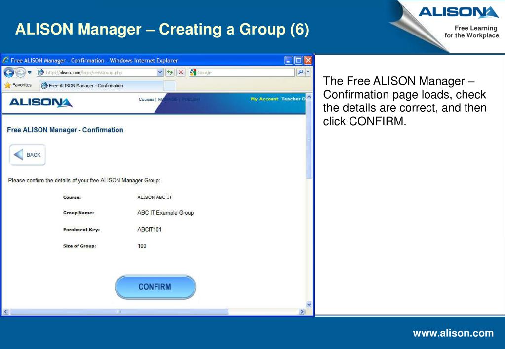This screenshot has height=349, width=505.
Task: Click the ABCIT101 enrolment key value
Action: pos(150,230)
